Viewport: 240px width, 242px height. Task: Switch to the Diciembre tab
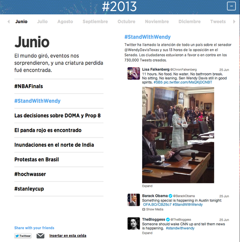point(190,22)
